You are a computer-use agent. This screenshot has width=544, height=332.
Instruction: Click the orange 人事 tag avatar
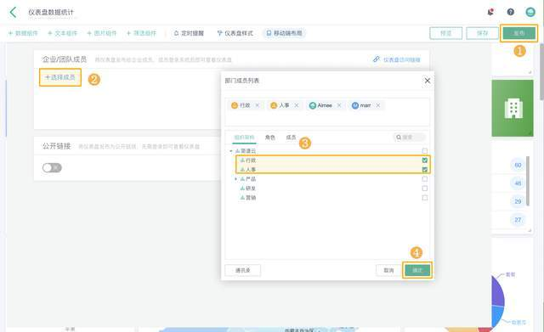274,105
